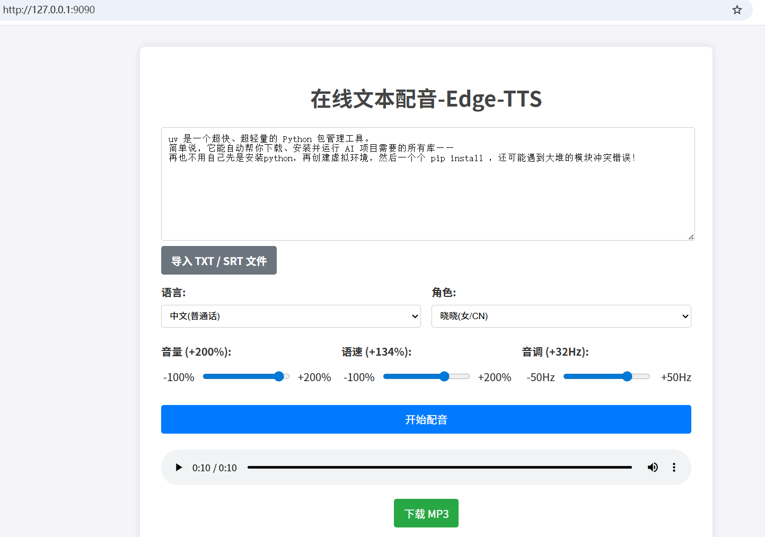This screenshot has height=537, width=765.
Task: Click 导入 TXT / SRT 文件 button
Action: tap(218, 261)
